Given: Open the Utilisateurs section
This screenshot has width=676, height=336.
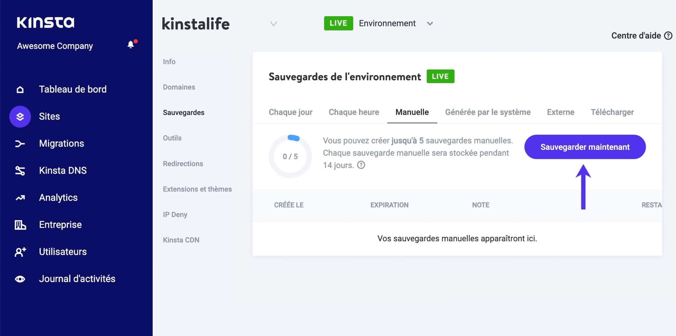Looking at the screenshot, I should point(20,252).
